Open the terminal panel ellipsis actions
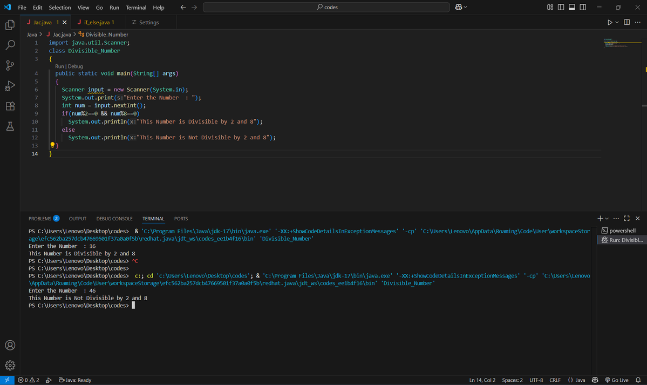Screen dimensions: 647x385 pos(616,219)
